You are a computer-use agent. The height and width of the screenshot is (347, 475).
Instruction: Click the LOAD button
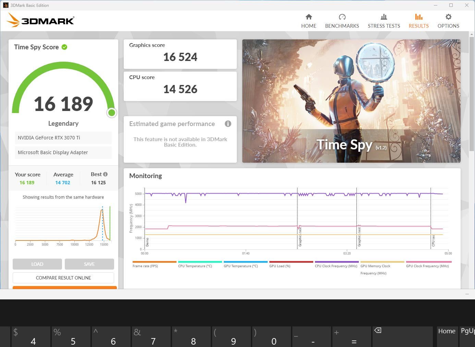coord(37,264)
